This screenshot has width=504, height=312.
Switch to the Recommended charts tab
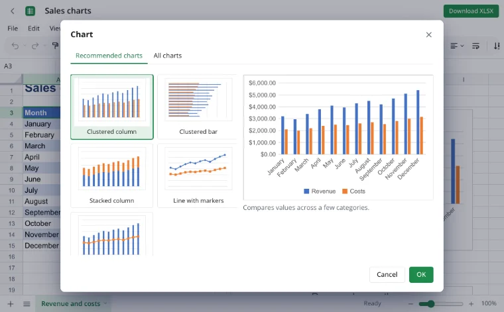click(109, 56)
